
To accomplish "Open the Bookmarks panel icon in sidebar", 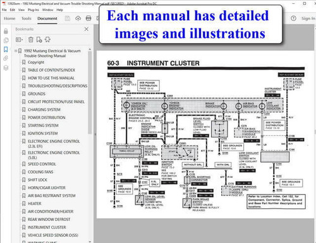I will (6, 49).
